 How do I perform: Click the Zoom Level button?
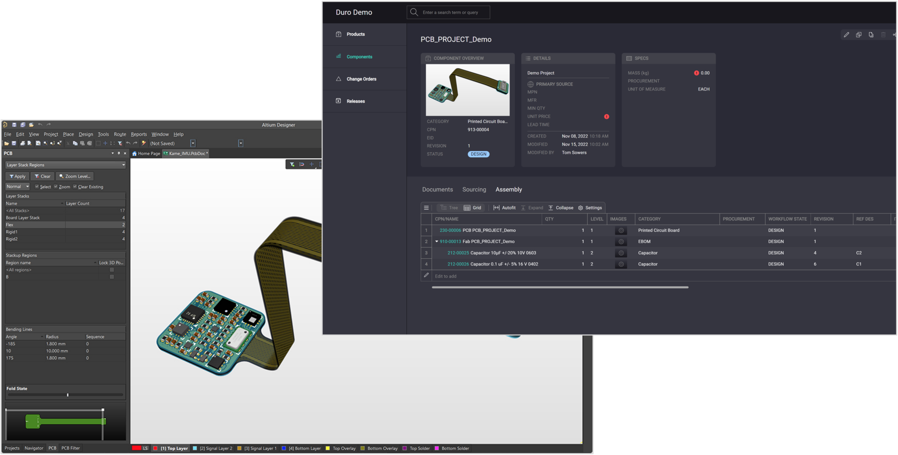coord(75,176)
